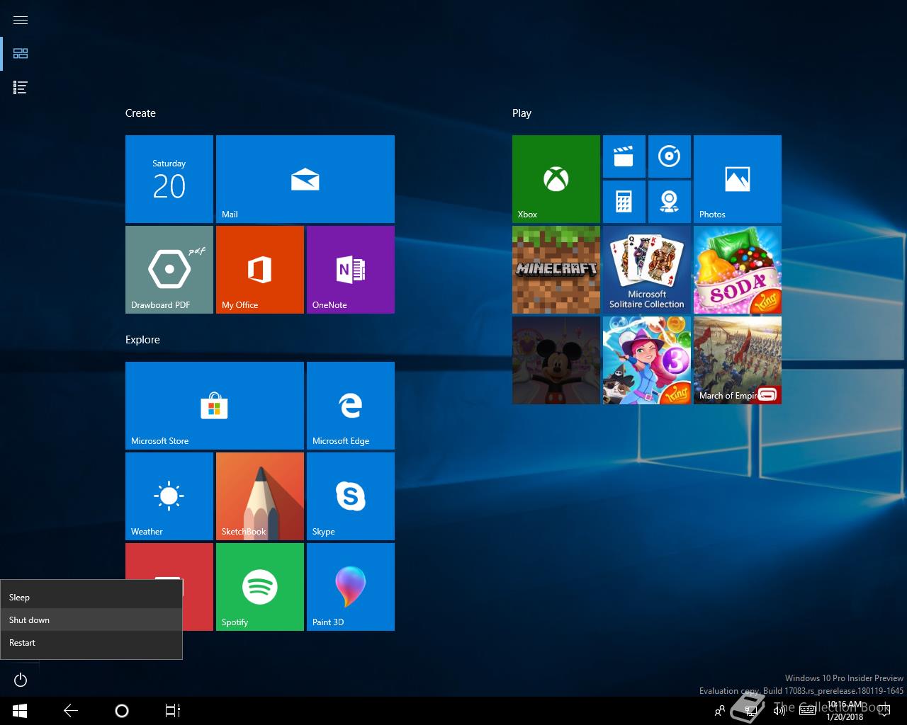Open People icon in system tray
Screen dimensions: 907x725
click(x=720, y=711)
